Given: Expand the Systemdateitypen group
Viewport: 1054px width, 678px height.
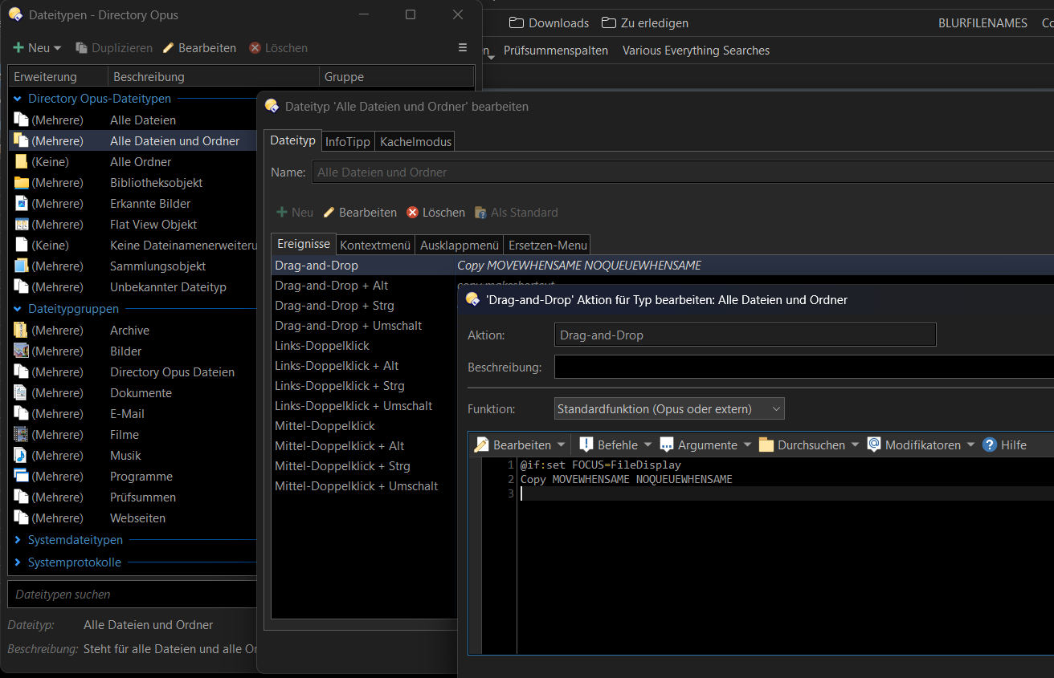Looking at the screenshot, I should click(18, 540).
